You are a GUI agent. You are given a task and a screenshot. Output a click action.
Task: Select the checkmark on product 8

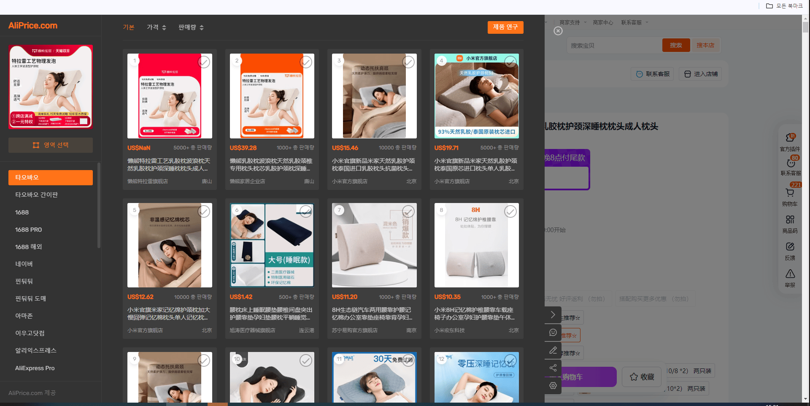tap(510, 211)
